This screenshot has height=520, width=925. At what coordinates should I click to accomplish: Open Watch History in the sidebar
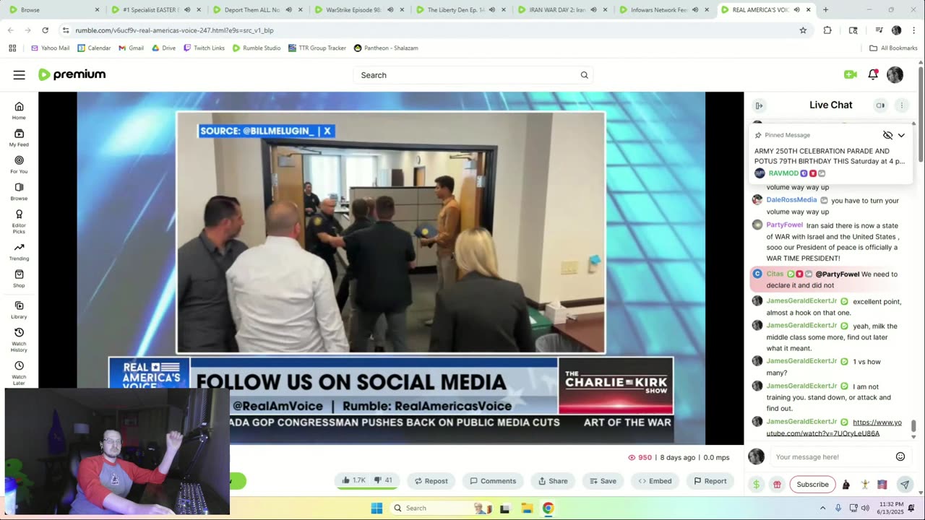[19, 339]
